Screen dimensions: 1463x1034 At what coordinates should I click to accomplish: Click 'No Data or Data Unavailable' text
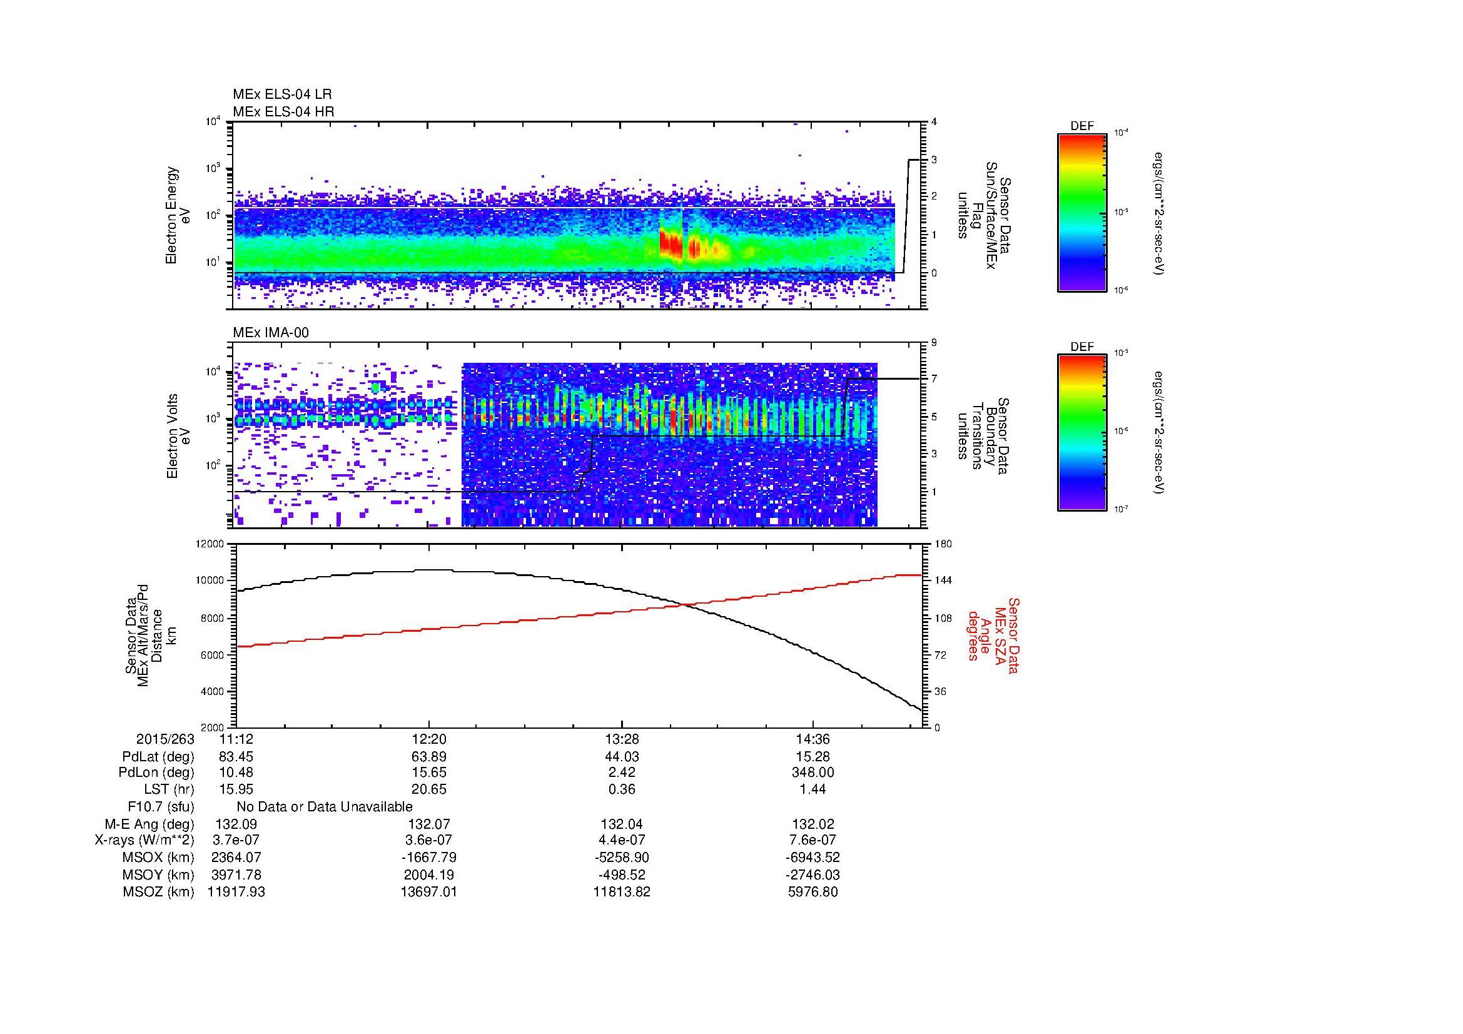[x=325, y=806]
